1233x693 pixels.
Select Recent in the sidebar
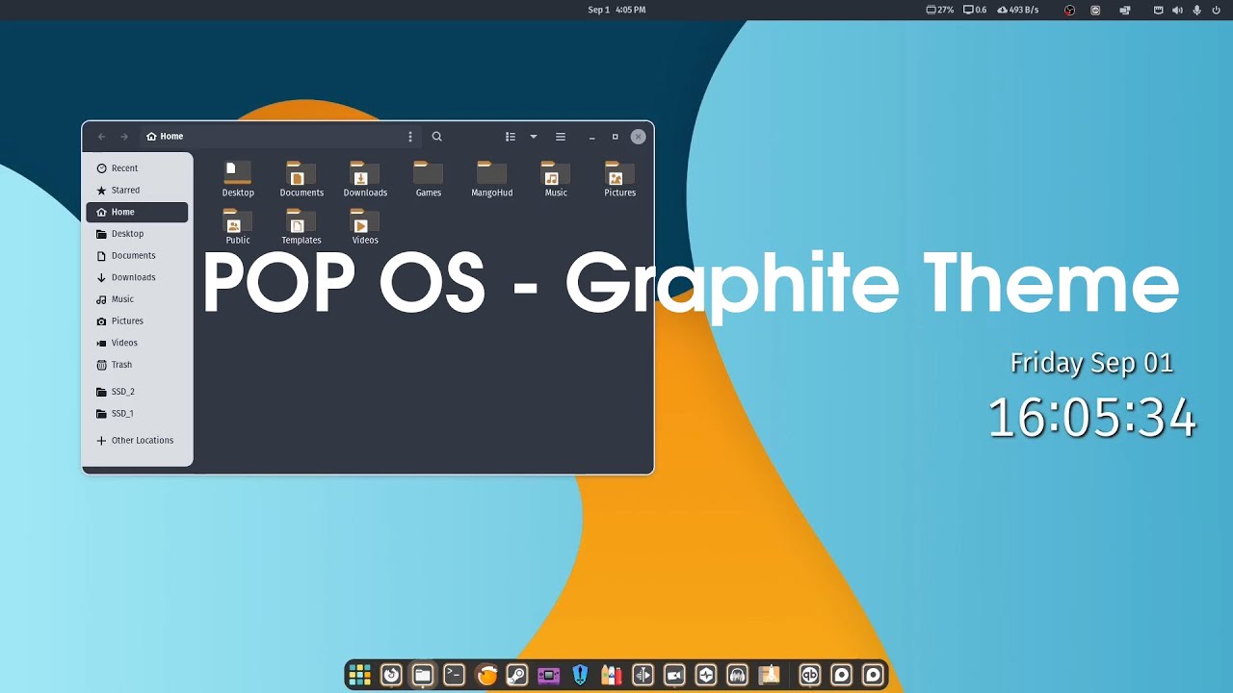click(137, 168)
